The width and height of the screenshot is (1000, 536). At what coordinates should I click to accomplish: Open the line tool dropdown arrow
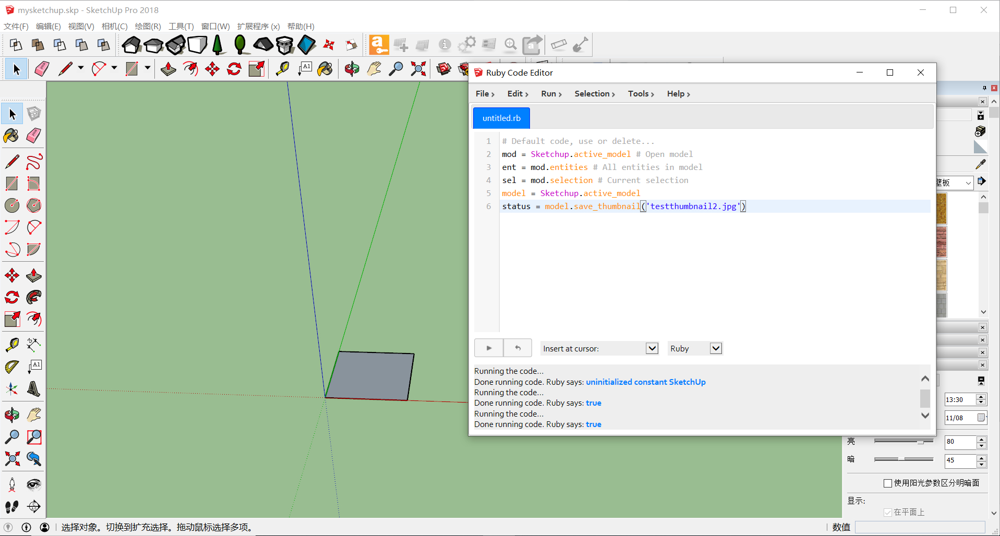(x=80, y=68)
